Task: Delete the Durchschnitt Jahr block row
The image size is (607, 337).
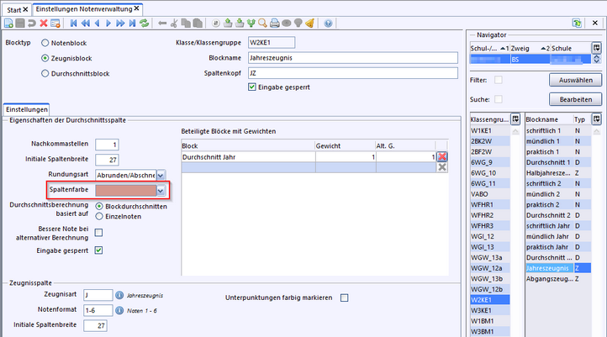Action: coord(441,156)
